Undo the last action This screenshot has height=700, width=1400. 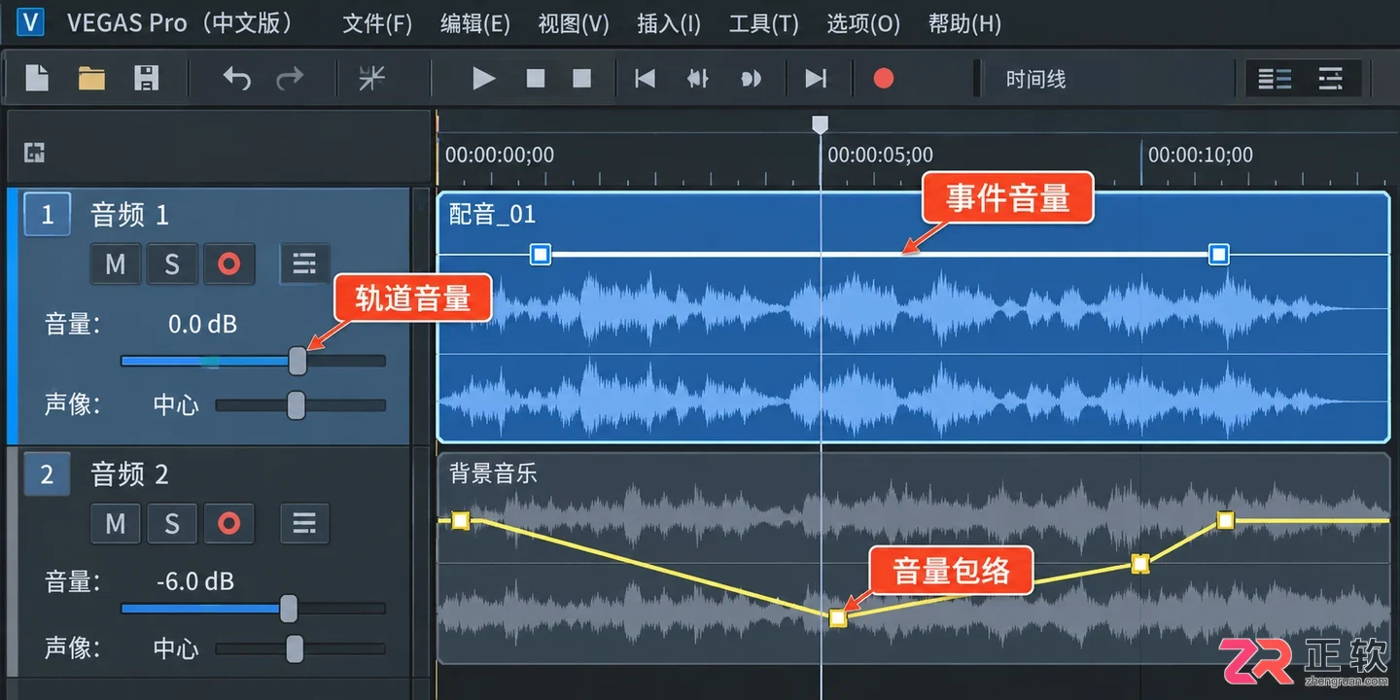point(236,78)
